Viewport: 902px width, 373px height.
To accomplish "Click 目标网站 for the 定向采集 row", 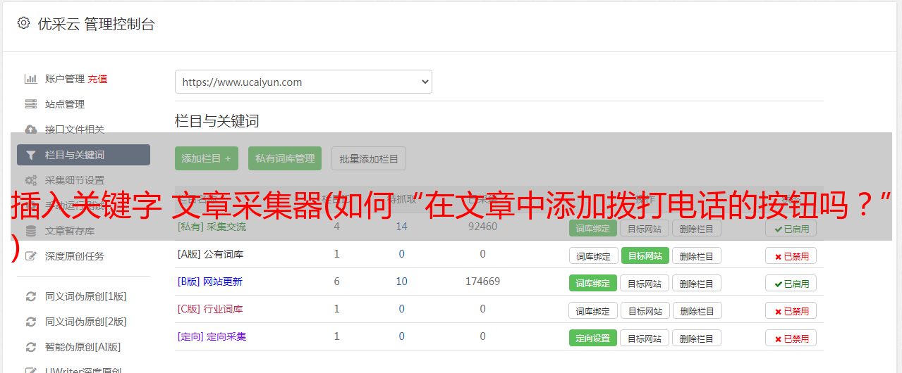I will (645, 339).
